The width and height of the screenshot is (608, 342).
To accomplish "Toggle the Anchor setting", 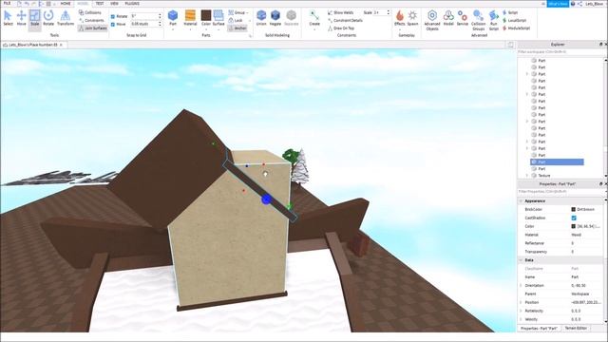I will click(237, 28).
